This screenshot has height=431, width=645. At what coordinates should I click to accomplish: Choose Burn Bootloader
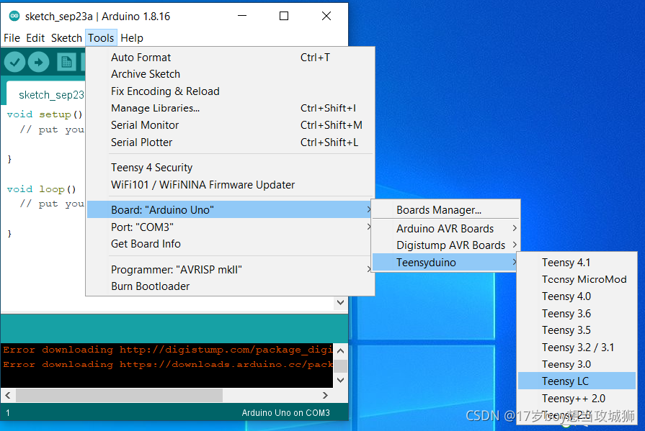tap(231, 286)
